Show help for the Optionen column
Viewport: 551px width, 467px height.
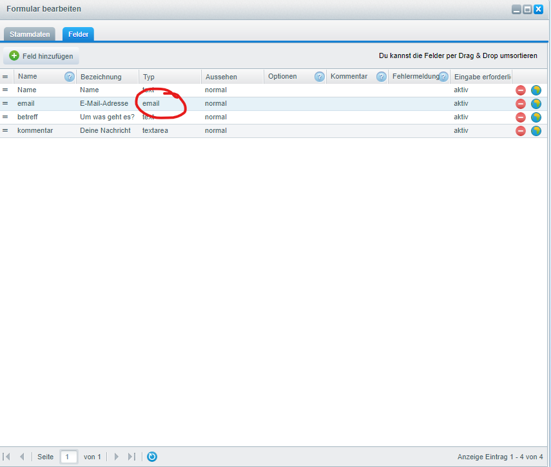(x=319, y=77)
